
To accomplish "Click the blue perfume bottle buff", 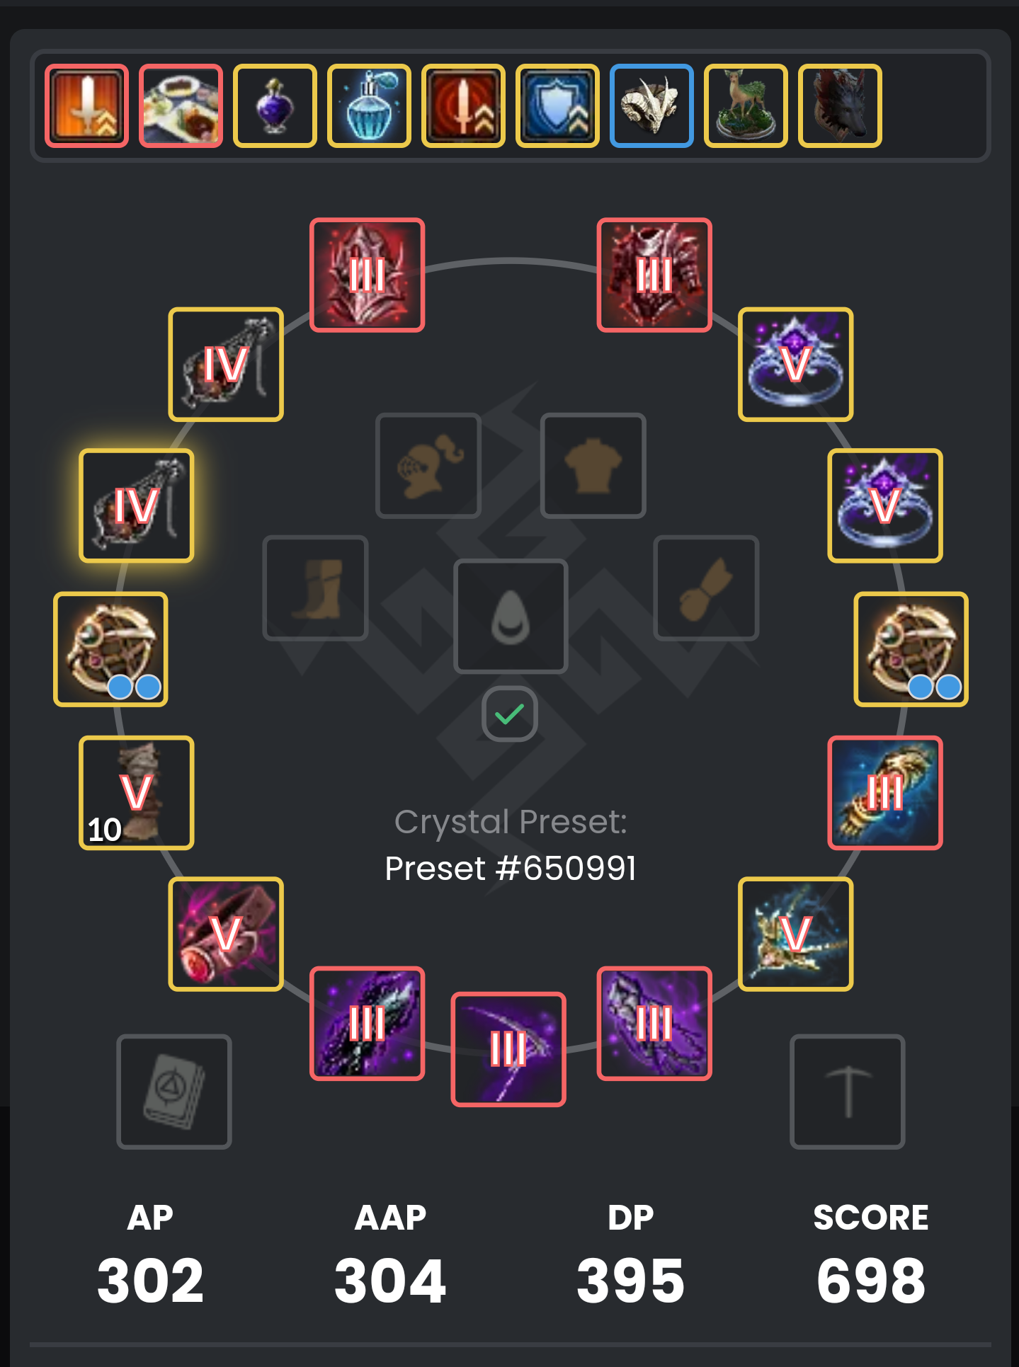I will pyautogui.click(x=369, y=105).
